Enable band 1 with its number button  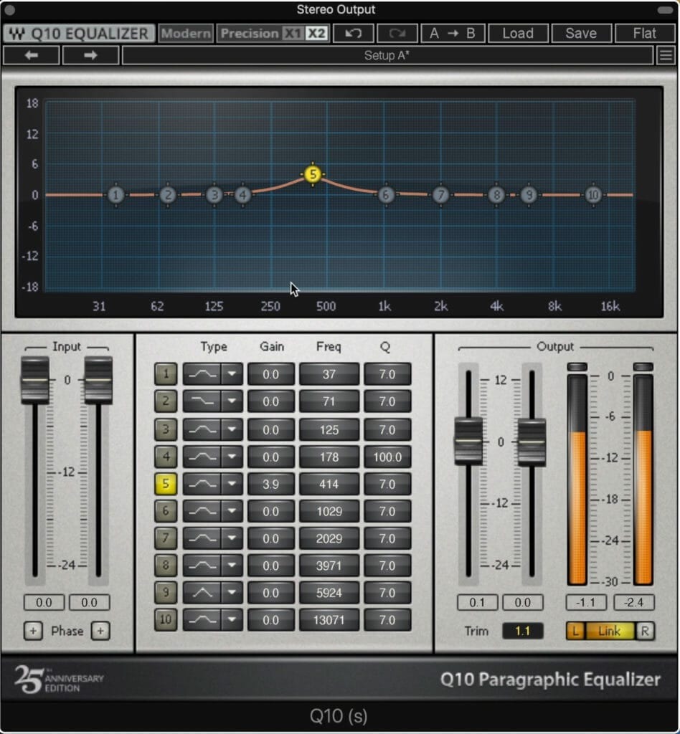[165, 373]
